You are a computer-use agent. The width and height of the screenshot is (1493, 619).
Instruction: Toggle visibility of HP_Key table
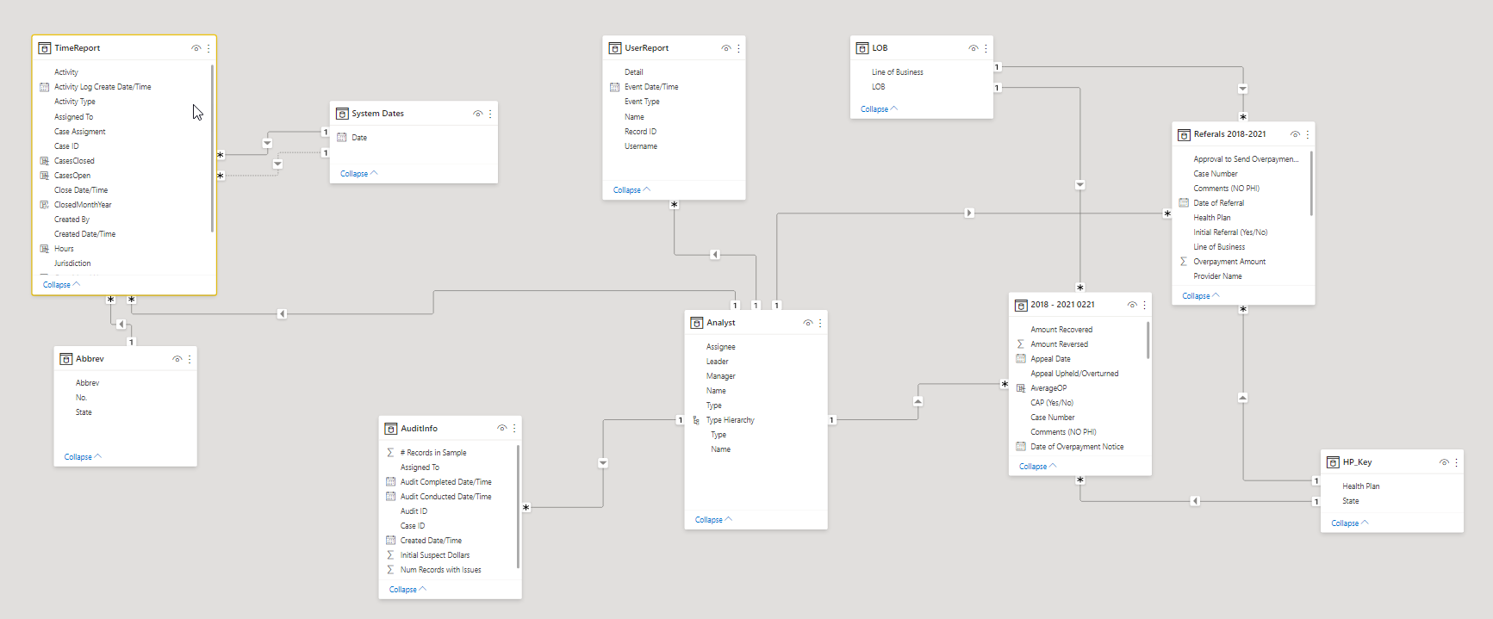(x=1443, y=462)
